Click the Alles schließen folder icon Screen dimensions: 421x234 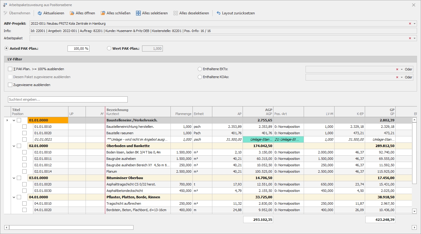[x=103, y=13]
